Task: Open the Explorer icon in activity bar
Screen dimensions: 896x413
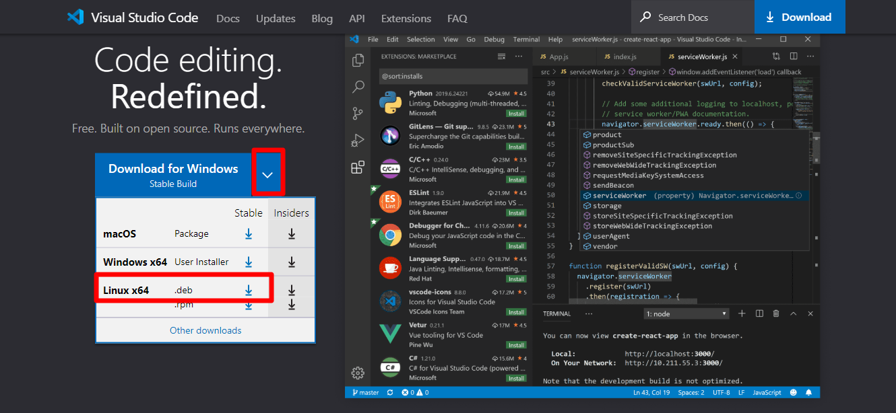Action: (358, 61)
